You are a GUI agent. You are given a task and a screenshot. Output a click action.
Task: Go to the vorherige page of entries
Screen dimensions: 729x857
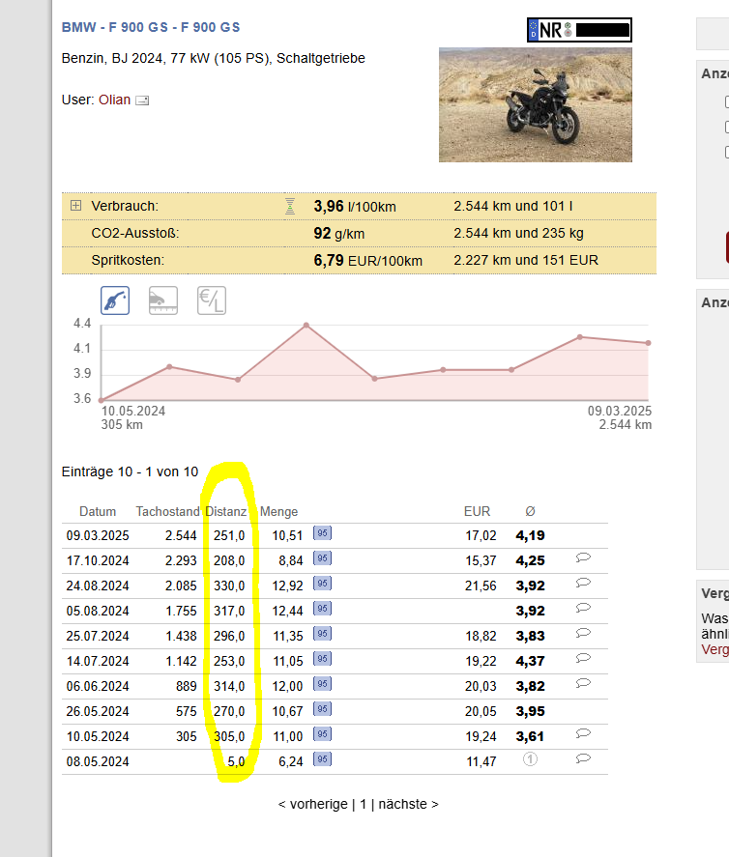click(312, 804)
